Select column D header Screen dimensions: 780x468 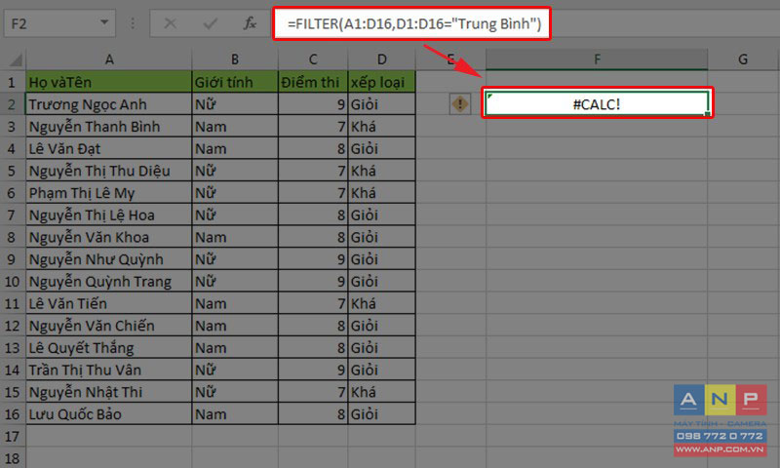[381, 59]
